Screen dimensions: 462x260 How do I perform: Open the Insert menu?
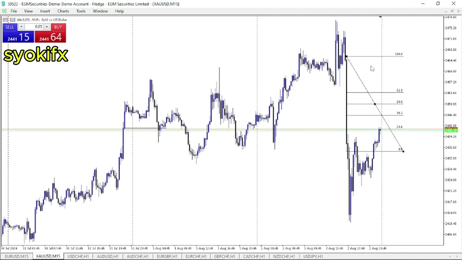point(45,11)
